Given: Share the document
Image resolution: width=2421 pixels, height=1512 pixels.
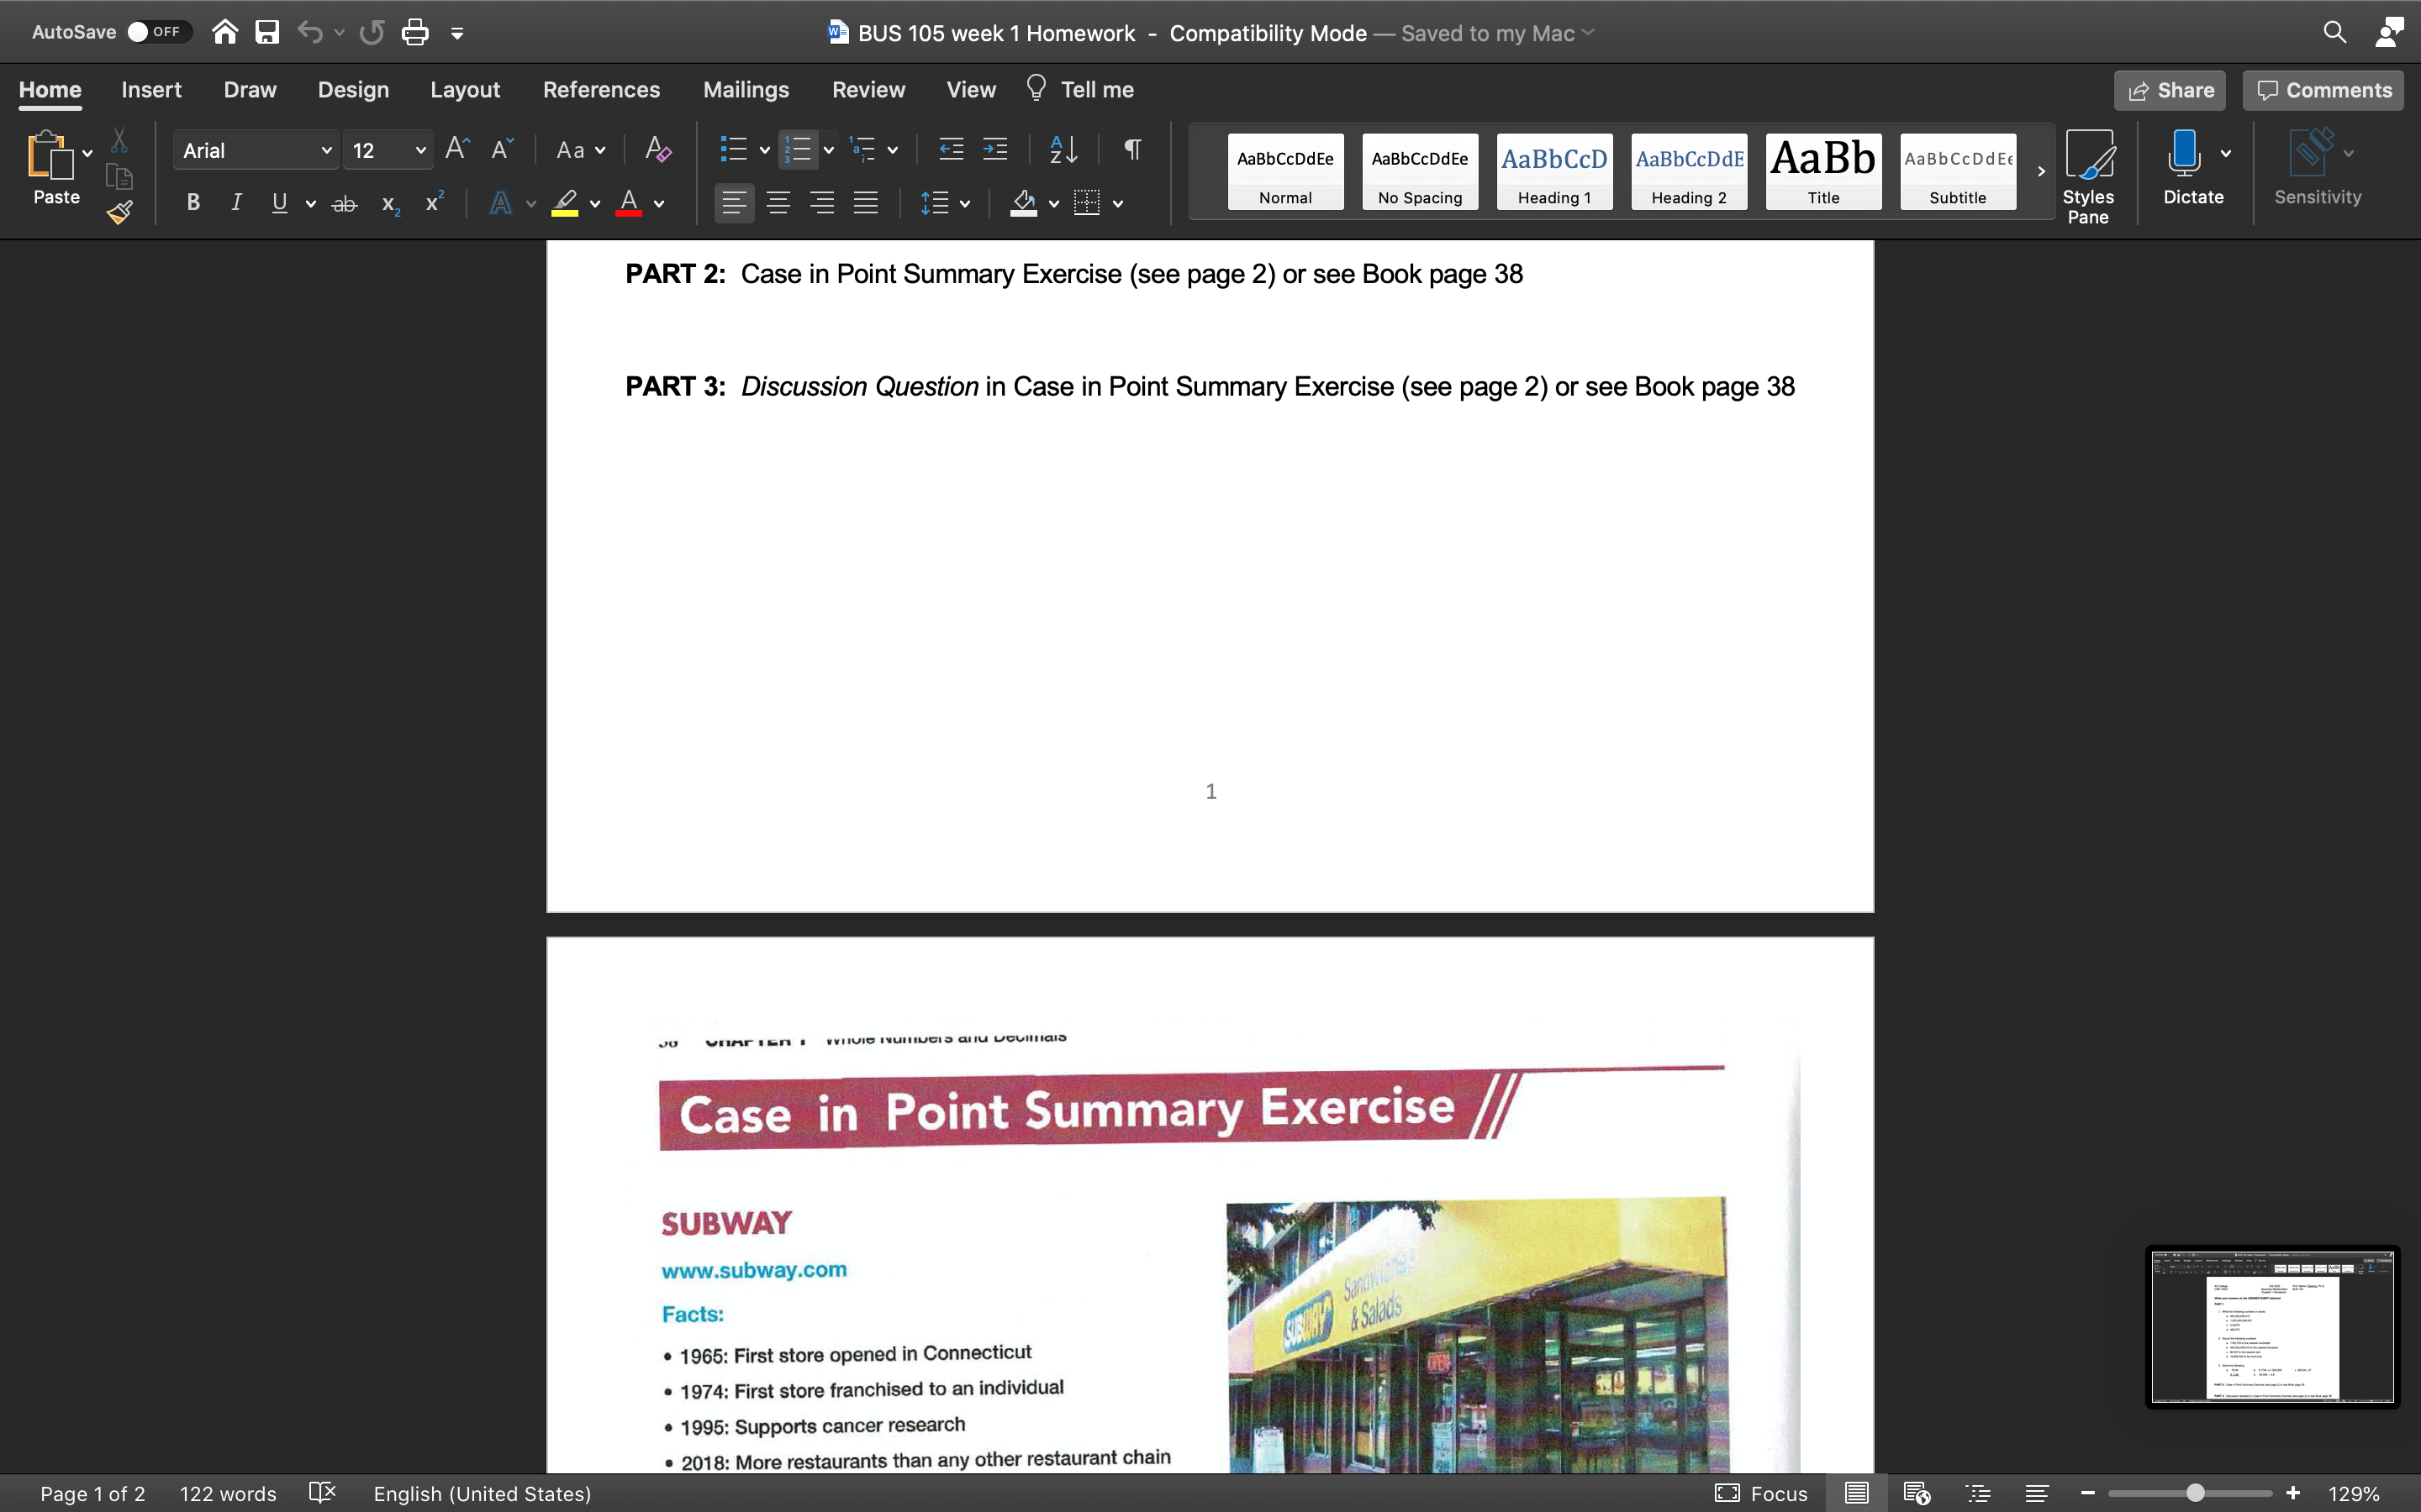Looking at the screenshot, I should click(x=2170, y=89).
